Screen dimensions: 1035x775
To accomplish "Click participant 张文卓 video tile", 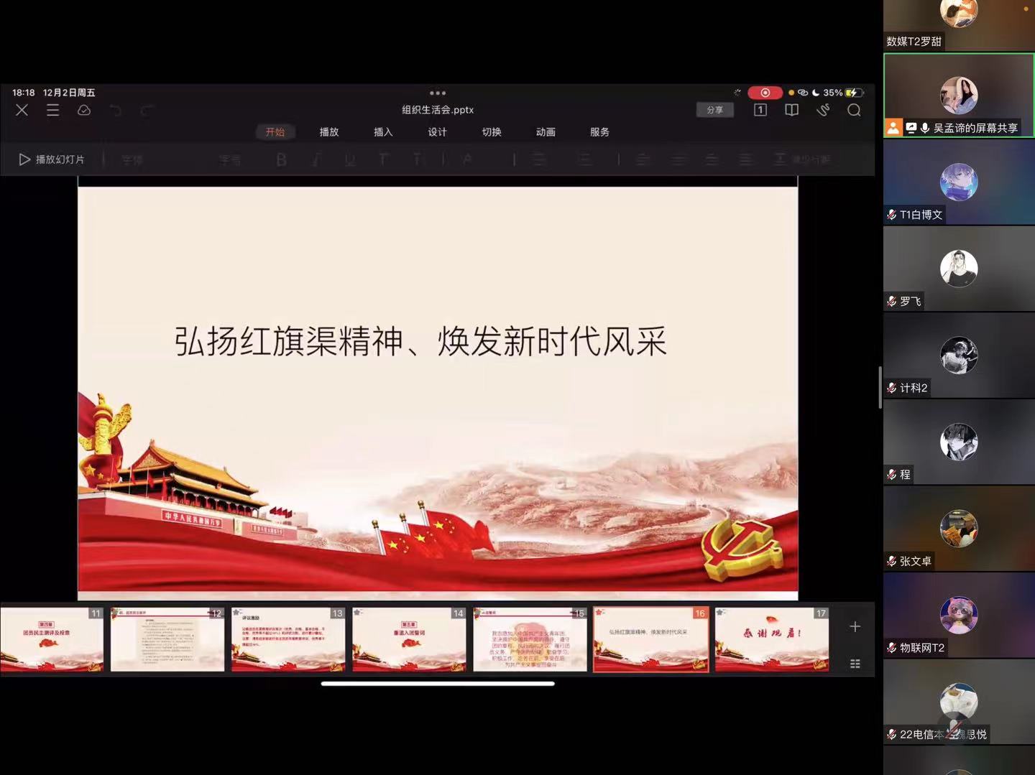I will point(959,529).
